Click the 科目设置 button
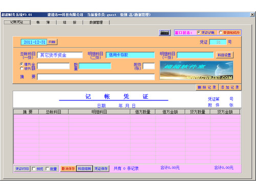Viewport: 256px width, 192px height. (x=224, y=55)
